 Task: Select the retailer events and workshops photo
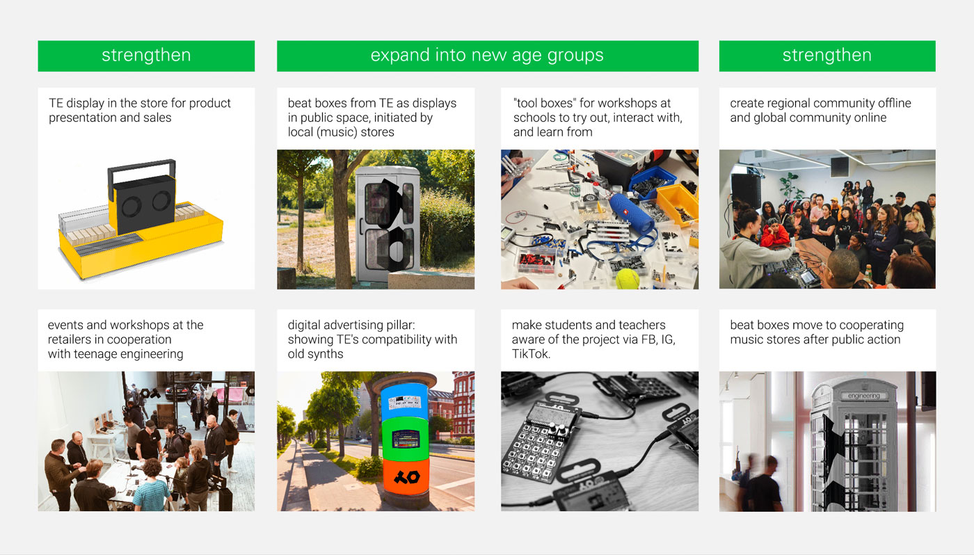coord(146,442)
